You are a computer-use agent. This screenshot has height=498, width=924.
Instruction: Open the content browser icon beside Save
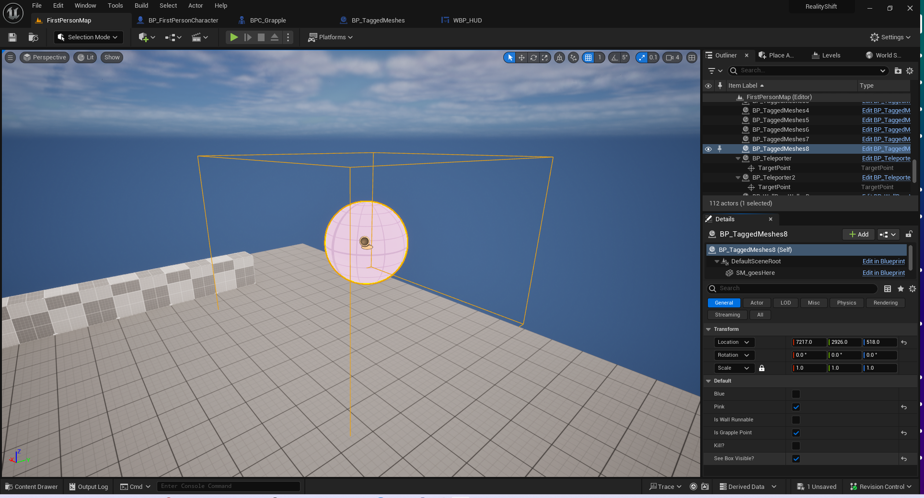[33, 37]
